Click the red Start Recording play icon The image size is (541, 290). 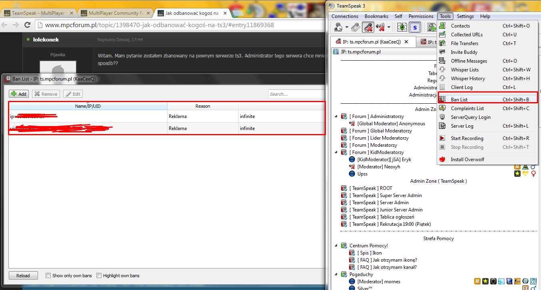coord(442,138)
